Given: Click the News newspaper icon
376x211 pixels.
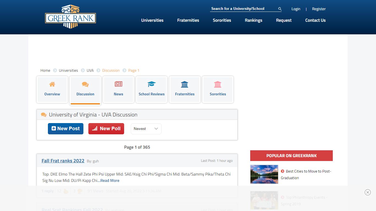Looking at the screenshot, I should point(118,84).
